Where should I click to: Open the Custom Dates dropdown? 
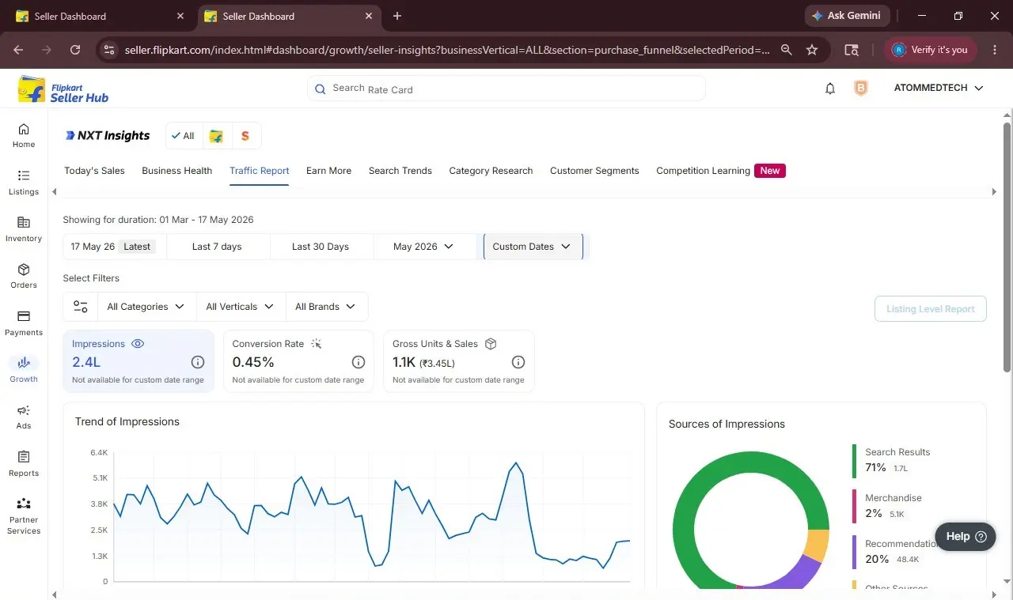[x=533, y=247]
